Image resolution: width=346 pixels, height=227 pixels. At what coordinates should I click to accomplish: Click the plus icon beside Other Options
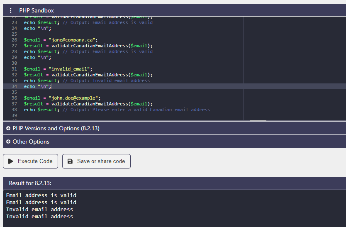[8, 142]
